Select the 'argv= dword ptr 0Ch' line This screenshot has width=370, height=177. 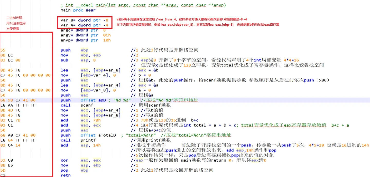[86, 35]
